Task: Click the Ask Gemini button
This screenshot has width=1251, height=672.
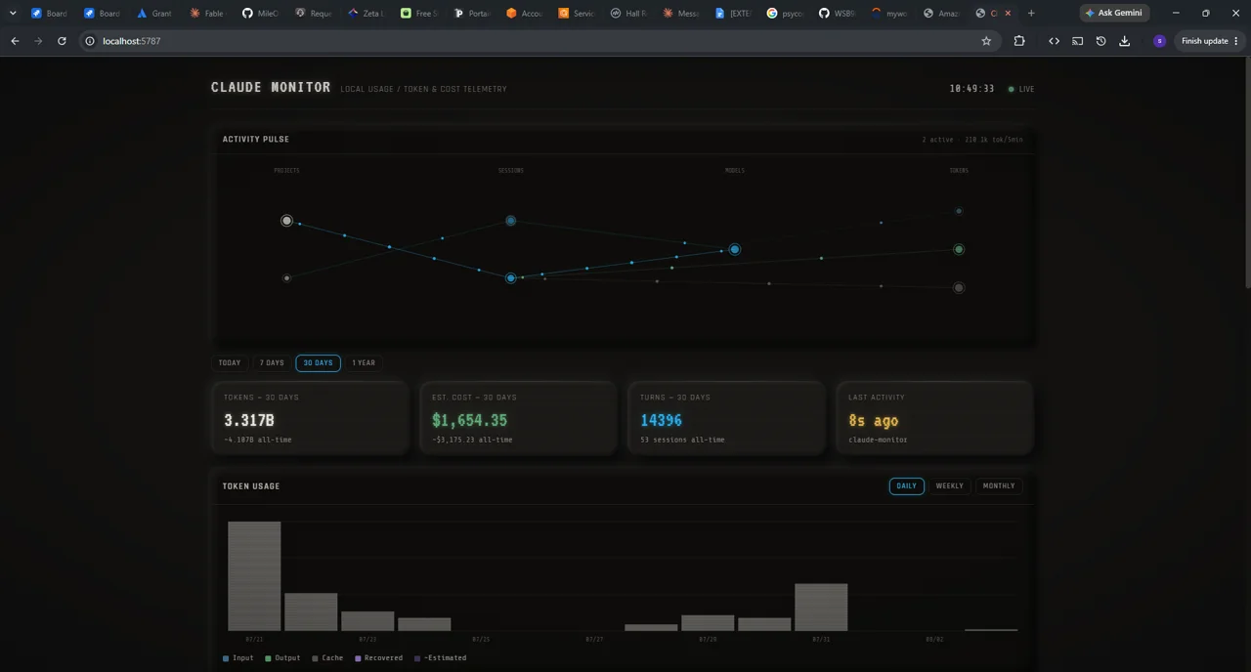Action: tap(1114, 14)
